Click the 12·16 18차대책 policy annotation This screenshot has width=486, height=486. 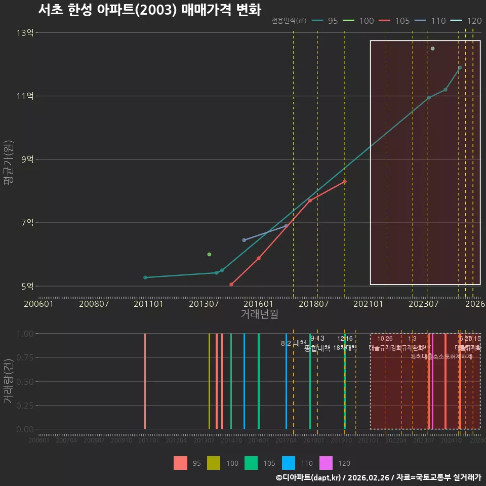(x=345, y=343)
